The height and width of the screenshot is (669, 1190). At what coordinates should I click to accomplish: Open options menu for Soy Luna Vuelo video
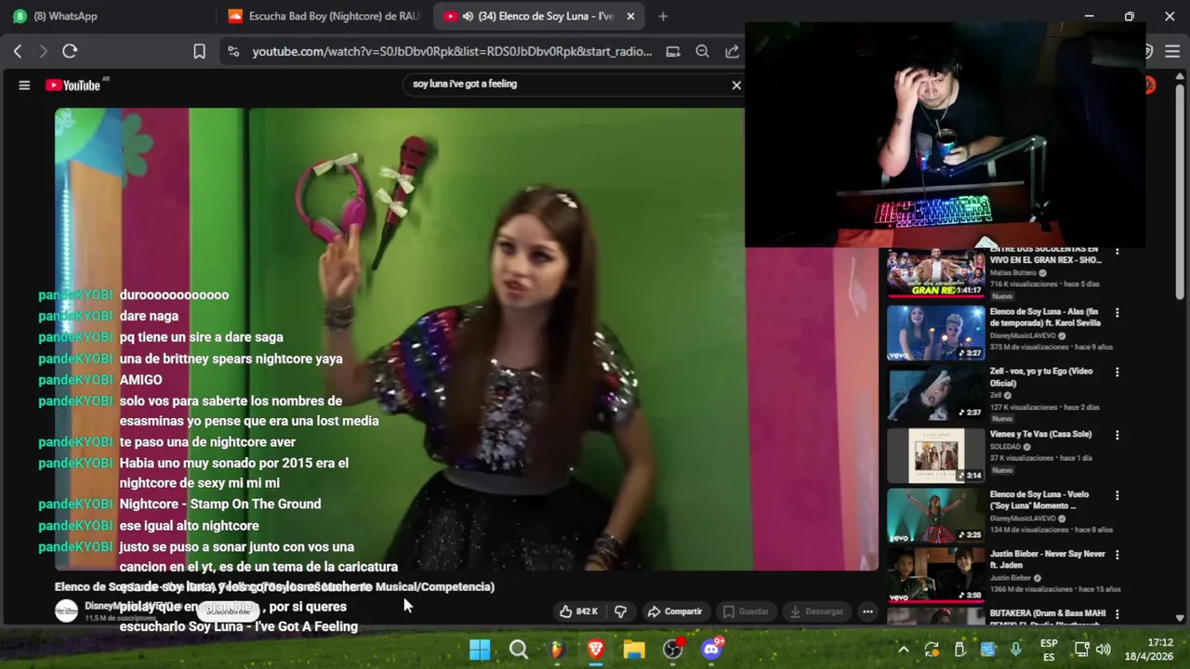[1117, 495]
